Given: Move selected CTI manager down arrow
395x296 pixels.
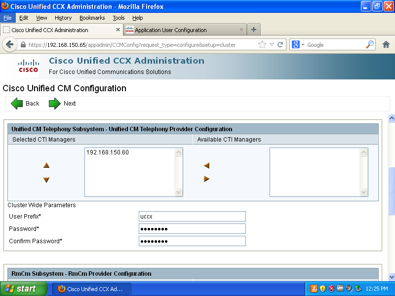Looking at the screenshot, I should (x=46, y=180).
